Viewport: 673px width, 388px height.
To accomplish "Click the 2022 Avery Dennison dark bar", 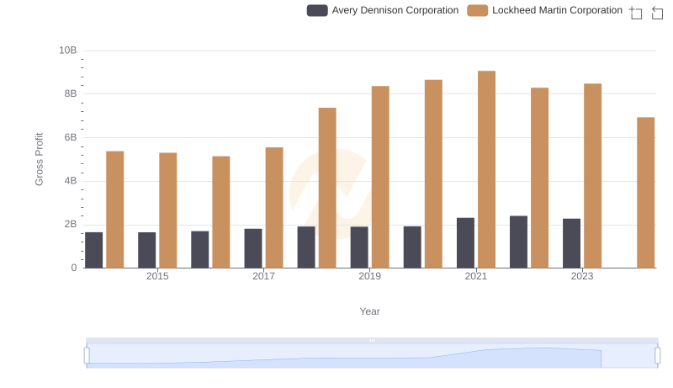I will 518,242.
